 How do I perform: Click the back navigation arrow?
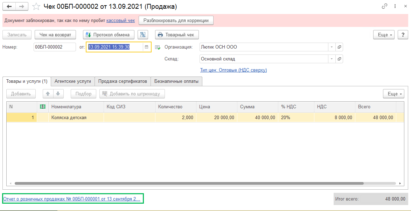tap(9, 6)
